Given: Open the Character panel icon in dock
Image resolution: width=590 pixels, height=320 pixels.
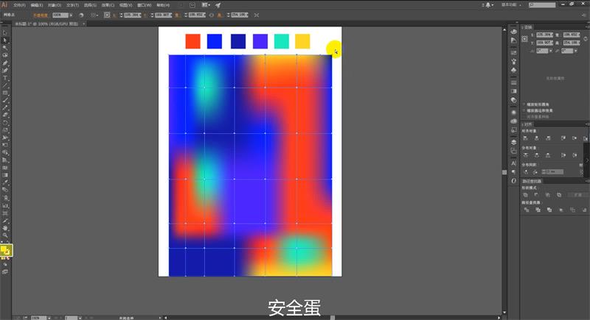Looking at the screenshot, I should click(513, 163).
